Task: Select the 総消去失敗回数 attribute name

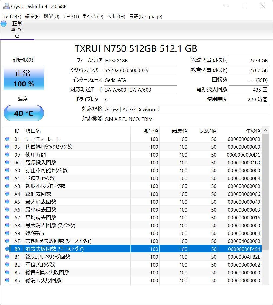Action: tap(43, 280)
